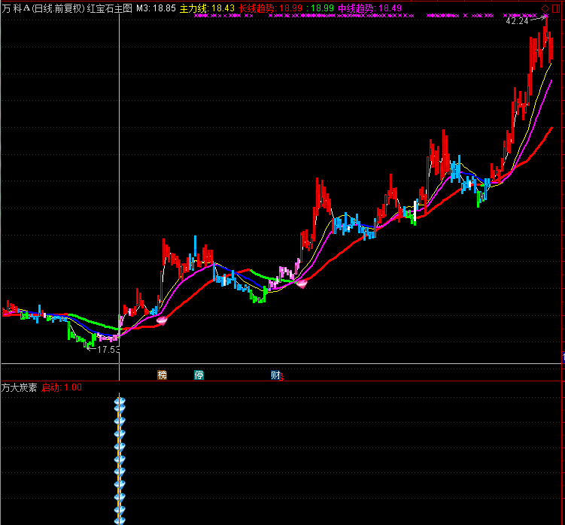Click the 17.53 low price label
The image size is (565, 525).
108,350
